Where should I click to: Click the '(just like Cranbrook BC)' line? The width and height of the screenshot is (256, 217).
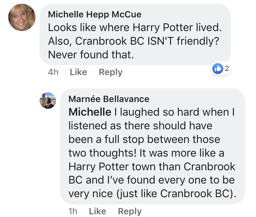click(x=152, y=193)
